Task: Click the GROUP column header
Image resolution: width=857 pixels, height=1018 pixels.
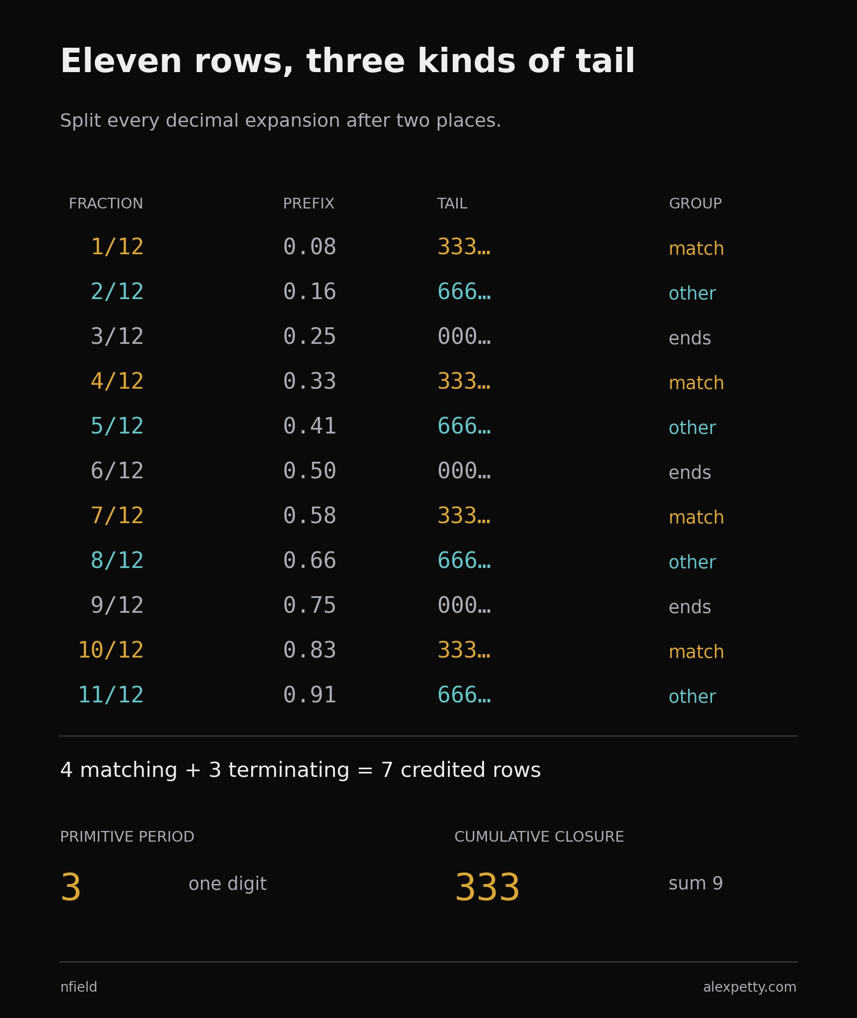Action: point(695,204)
